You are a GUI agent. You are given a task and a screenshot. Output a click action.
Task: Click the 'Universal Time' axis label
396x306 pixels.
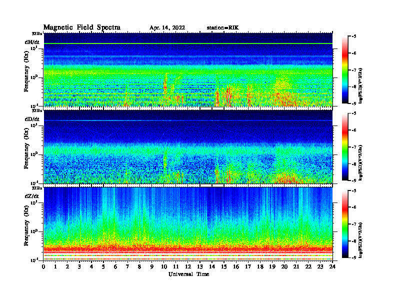(x=188, y=274)
